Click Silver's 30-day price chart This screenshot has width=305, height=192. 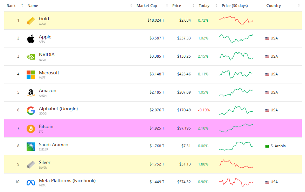point(236,164)
